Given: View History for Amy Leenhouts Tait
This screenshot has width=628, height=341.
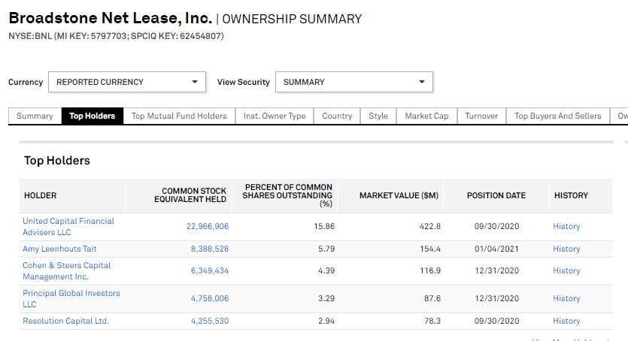Looking at the screenshot, I should 566,249.
